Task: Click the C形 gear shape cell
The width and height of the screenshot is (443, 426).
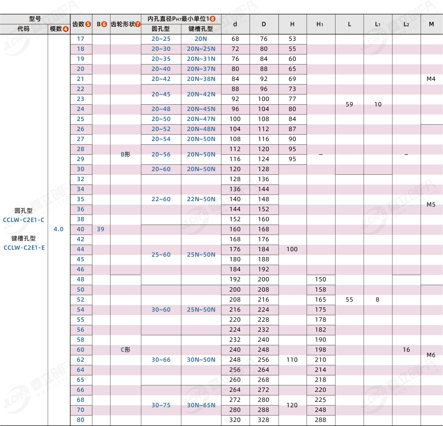Action: (x=126, y=350)
